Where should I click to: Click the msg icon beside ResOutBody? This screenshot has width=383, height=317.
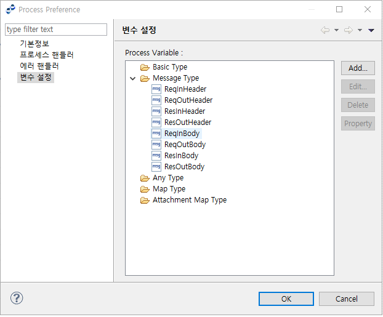point(156,167)
